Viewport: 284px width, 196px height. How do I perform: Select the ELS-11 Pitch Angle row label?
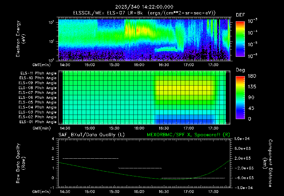coord(38,73)
